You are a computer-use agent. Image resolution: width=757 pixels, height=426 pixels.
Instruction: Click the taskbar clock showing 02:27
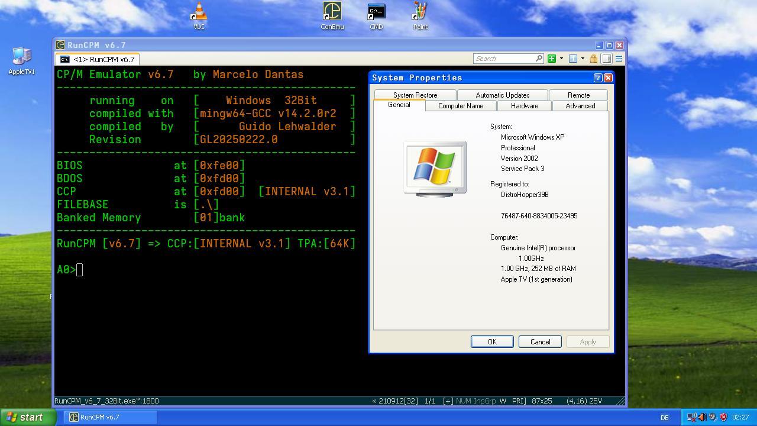click(740, 417)
